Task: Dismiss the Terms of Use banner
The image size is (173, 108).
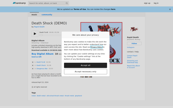Action: tap(170, 10)
